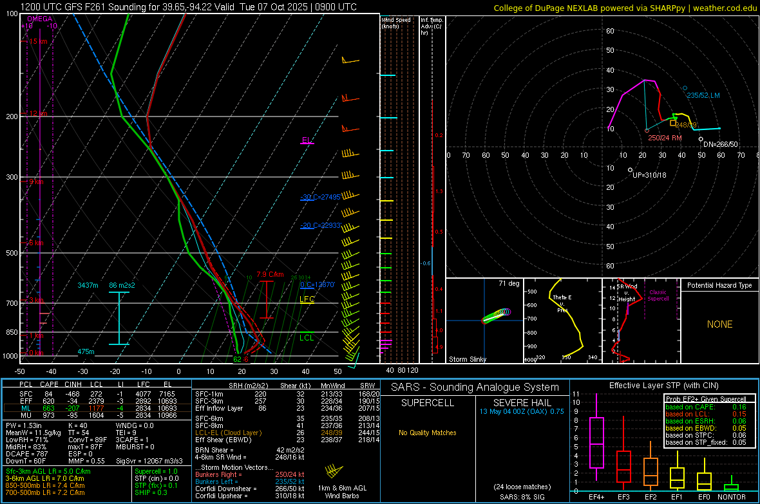
Task: Click the Classic Supercell label
Action: 658,295
